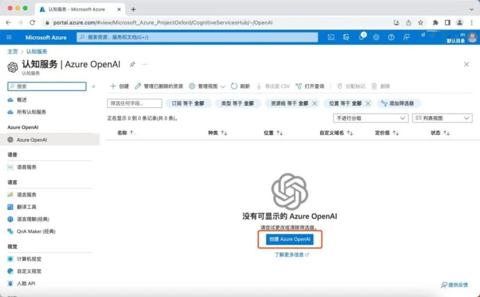Remove the 资源组 filter with its X
The image size is (480, 297).
315,103
